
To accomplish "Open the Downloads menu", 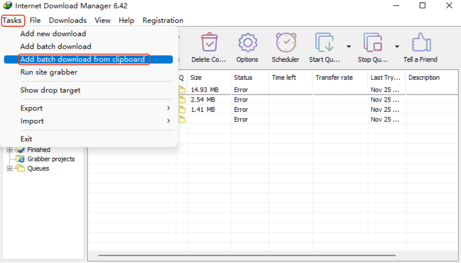I will click(68, 20).
